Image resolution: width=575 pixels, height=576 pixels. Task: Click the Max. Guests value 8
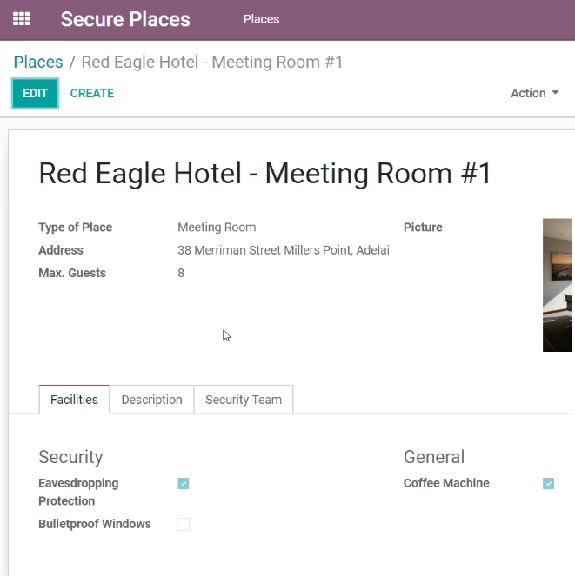[181, 273]
